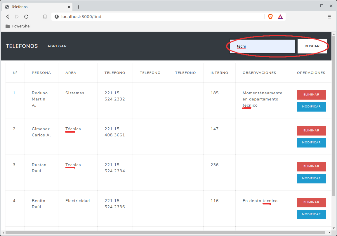Click the browser back arrow icon
337x236 pixels.
coord(8,17)
